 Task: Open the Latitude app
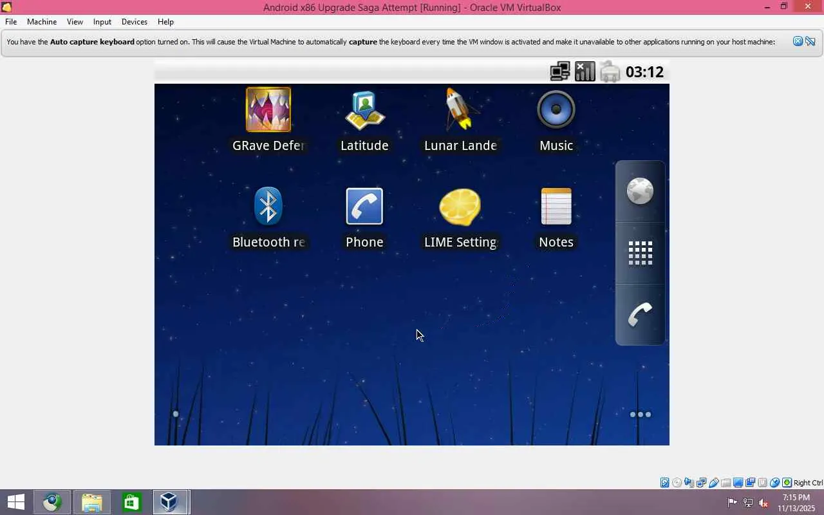[364, 109]
